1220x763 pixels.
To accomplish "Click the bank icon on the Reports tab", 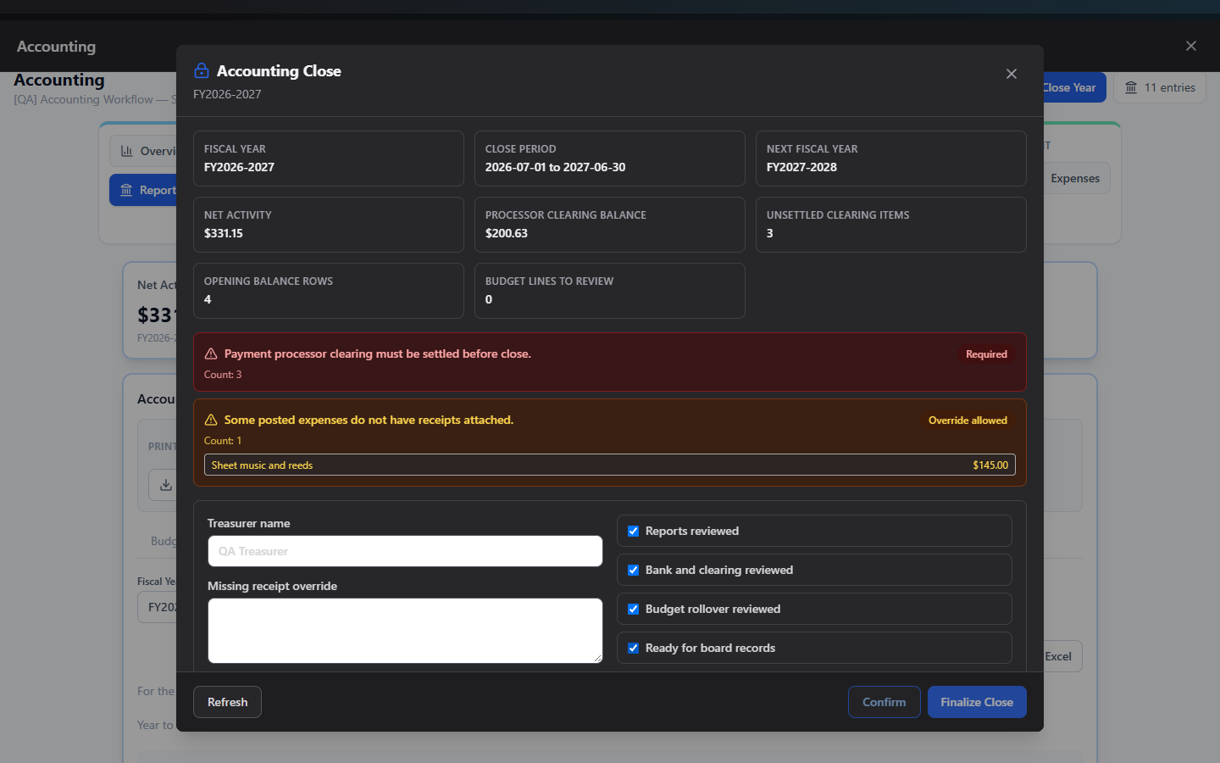I will click(126, 190).
